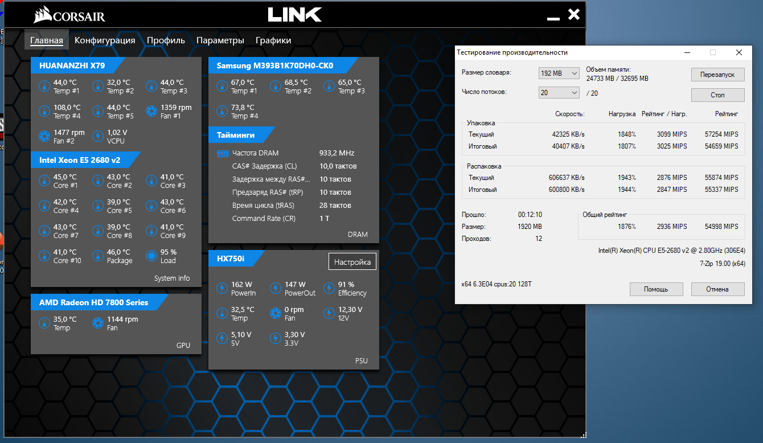Click the CPU Load 95 % icon
Image resolution: width=763 pixels, height=443 pixels.
(x=151, y=256)
